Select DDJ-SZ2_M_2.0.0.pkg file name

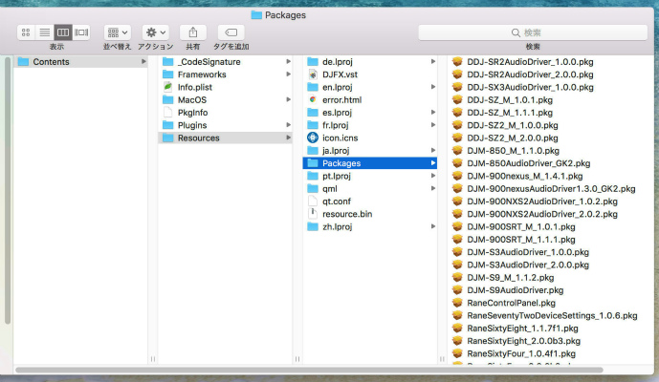point(513,138)
